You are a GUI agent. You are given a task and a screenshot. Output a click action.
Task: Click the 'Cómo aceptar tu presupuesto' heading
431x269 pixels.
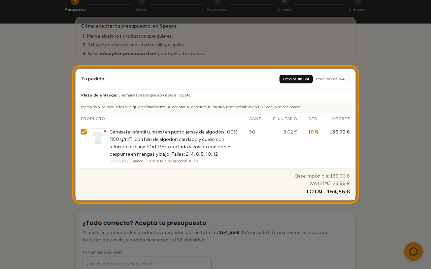tap(129, 26)
